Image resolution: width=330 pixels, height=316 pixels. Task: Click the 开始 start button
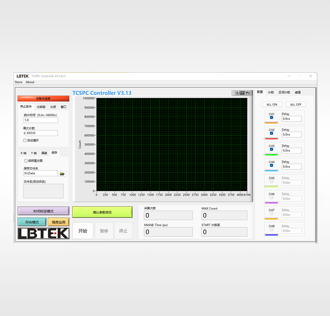pyautogui.click(x=83, y=231)
